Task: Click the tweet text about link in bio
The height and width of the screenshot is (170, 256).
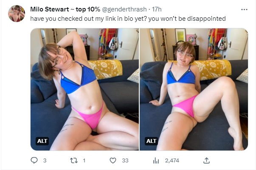Action: click(x=128, y=19)
